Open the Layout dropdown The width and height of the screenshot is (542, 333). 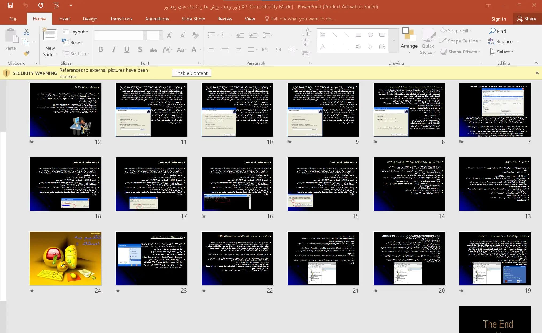pyautogui.click(x=75, y=32)
